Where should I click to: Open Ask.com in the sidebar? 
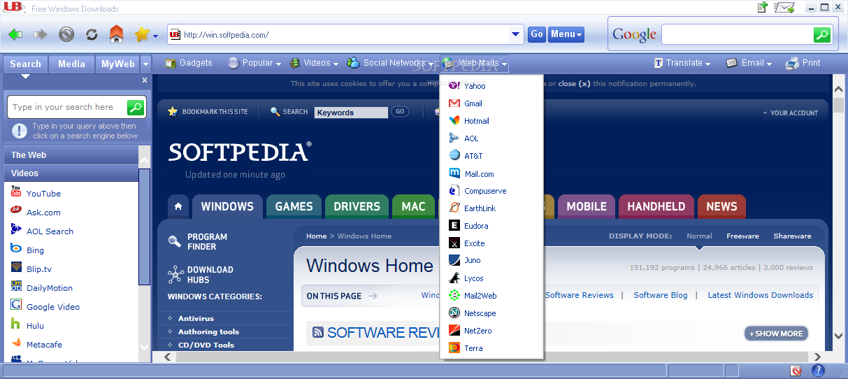pyautogui.click(x=43, y=213)
